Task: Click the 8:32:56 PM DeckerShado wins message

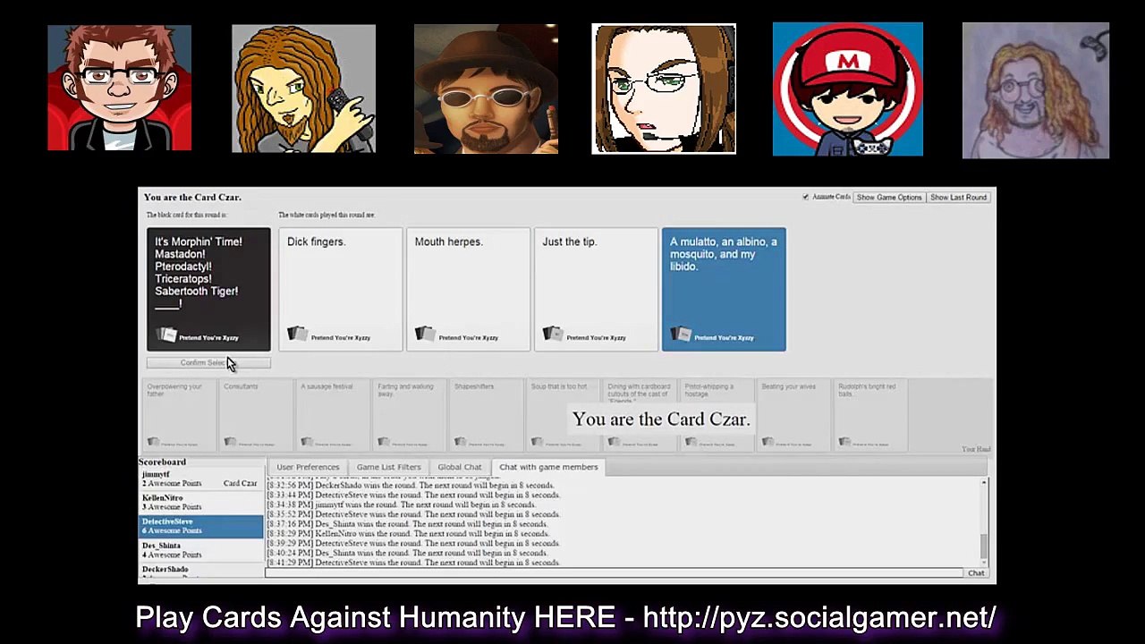Action: [x=411, y=485]
